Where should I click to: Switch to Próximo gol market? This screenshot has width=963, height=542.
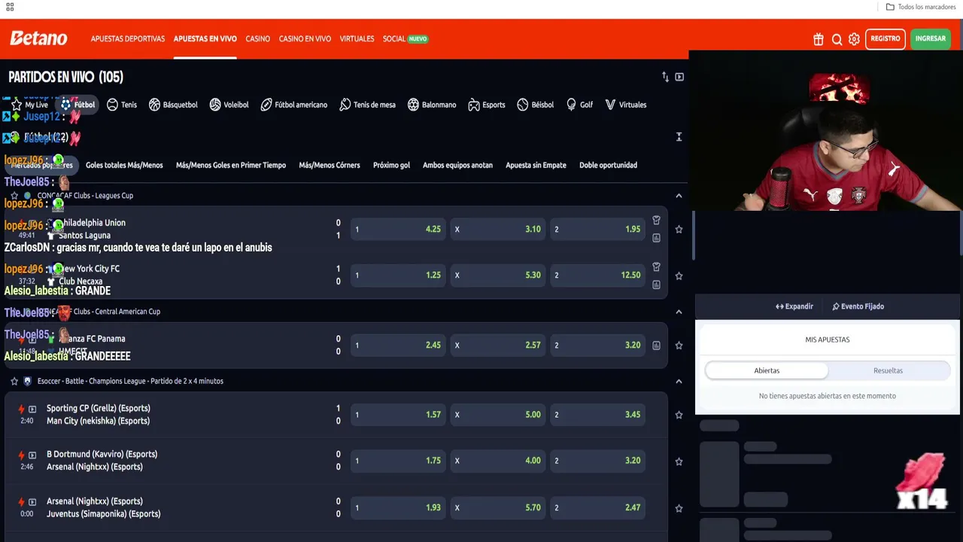[x=391, y=166]
